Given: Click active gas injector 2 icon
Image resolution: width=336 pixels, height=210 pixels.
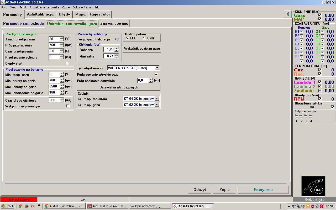Looking at the screenshot, I should point(301,116).
